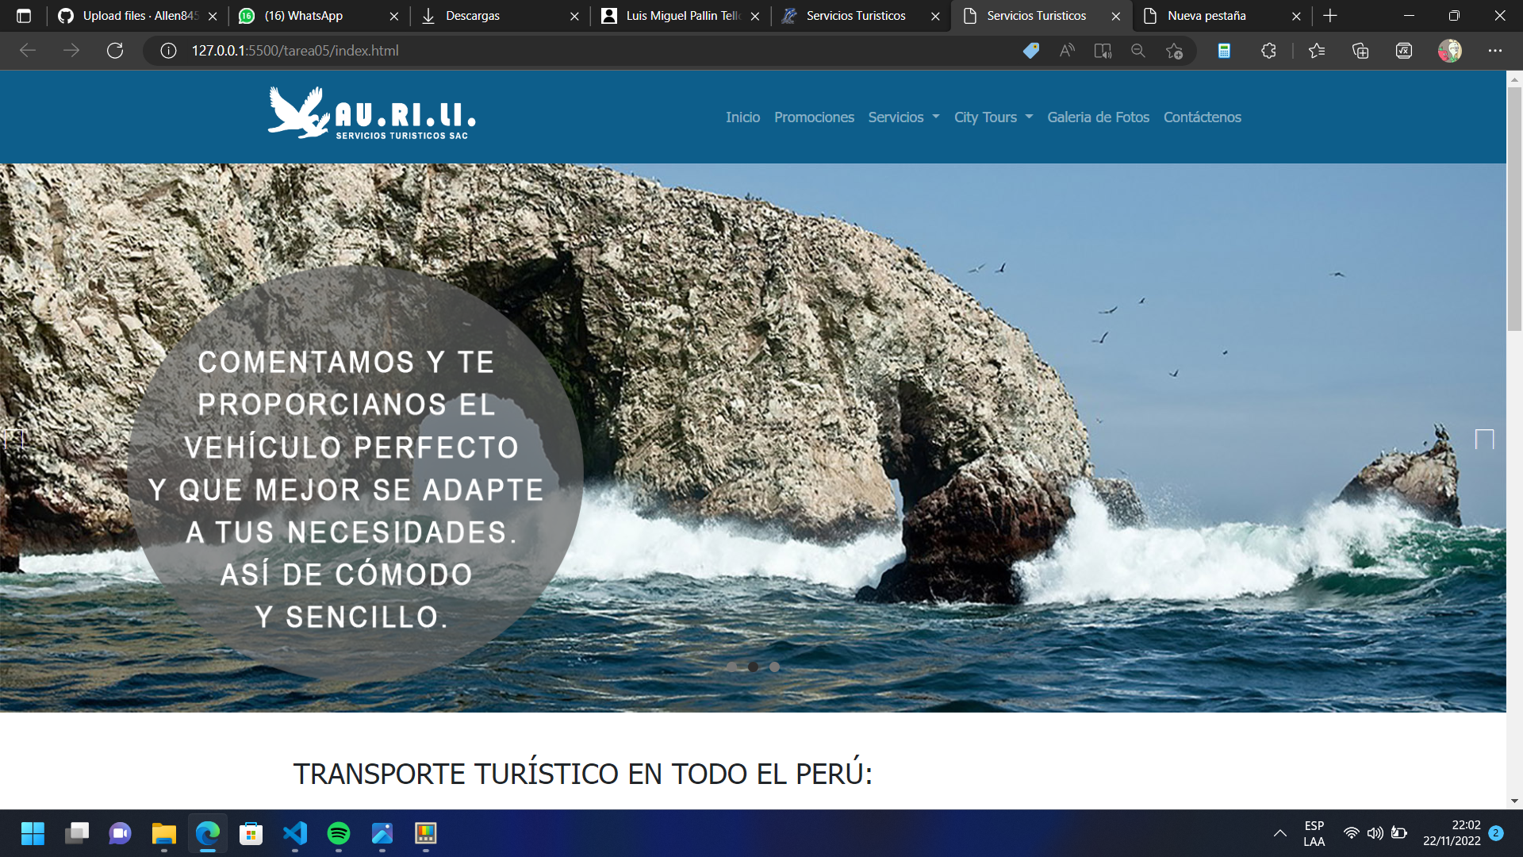Open the Math Solver toolbar icon
Viewport: 1523px width, 857px height.
1403,51
